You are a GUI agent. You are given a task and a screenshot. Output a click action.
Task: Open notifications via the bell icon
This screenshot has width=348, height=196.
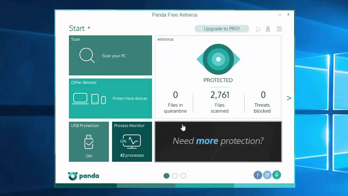click(x=258, y=29)
